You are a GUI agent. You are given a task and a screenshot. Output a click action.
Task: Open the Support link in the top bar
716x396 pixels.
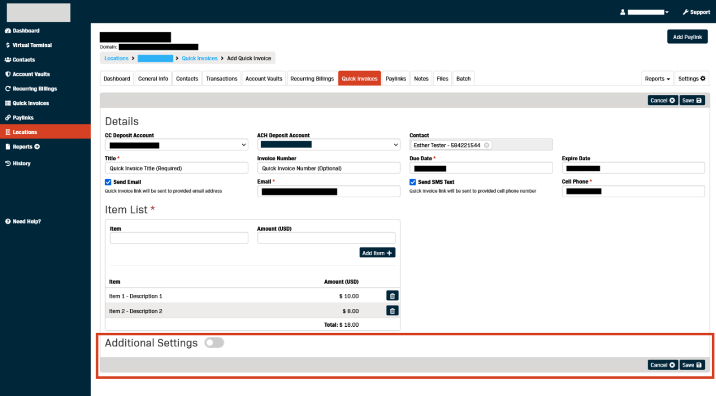coord(696,12)
